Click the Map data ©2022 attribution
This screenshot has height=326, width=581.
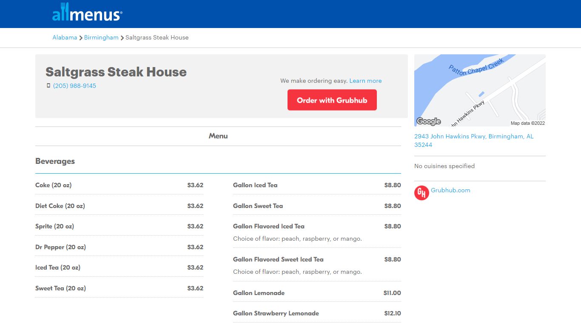tap(527, 123)
